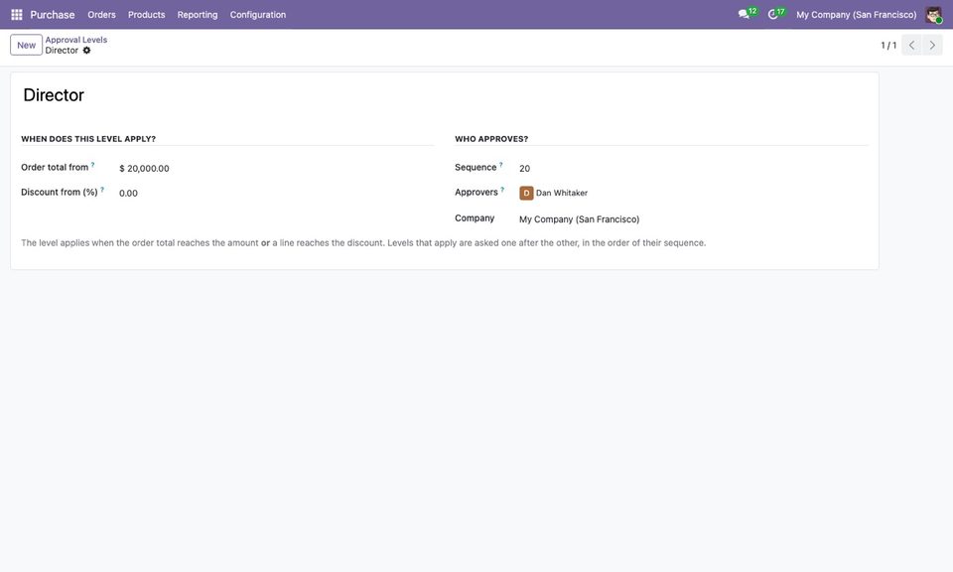Open the activities clock icon with 17 badge

coord(775,14)
